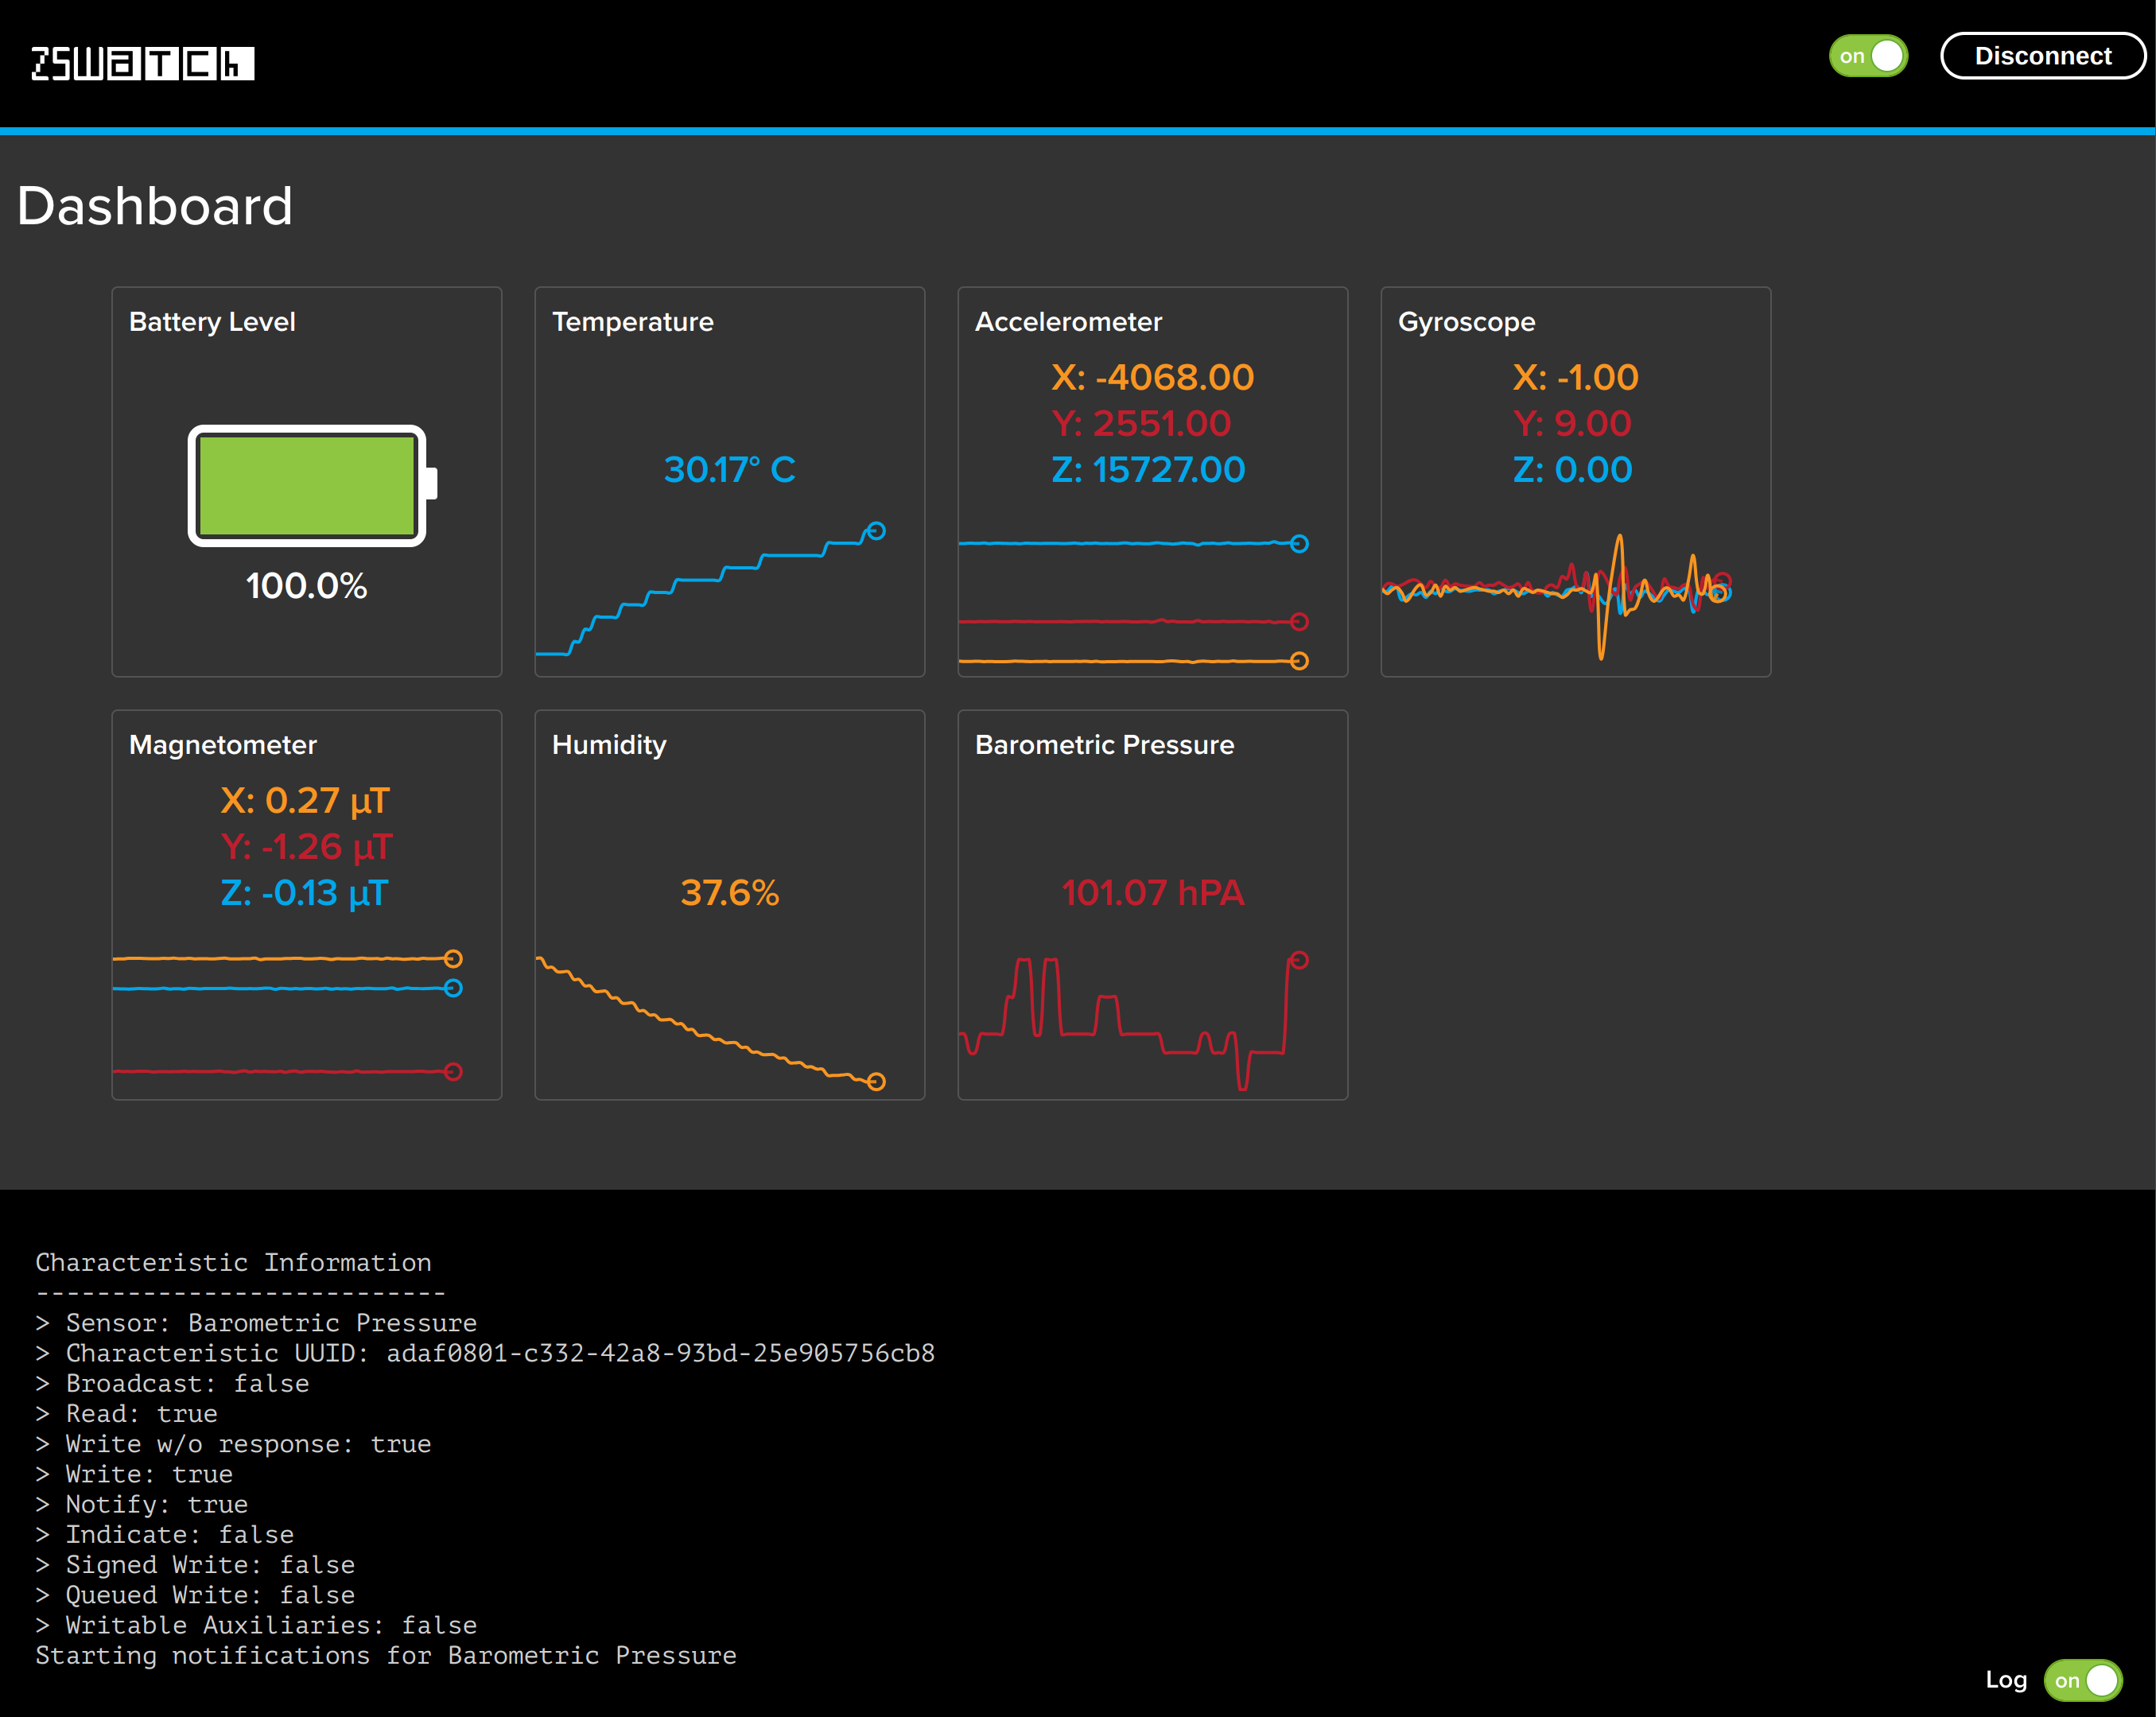Screen dimensions: 2156x1717
Task: Click the magnetometer red Y line marker
Action: 453,1071
